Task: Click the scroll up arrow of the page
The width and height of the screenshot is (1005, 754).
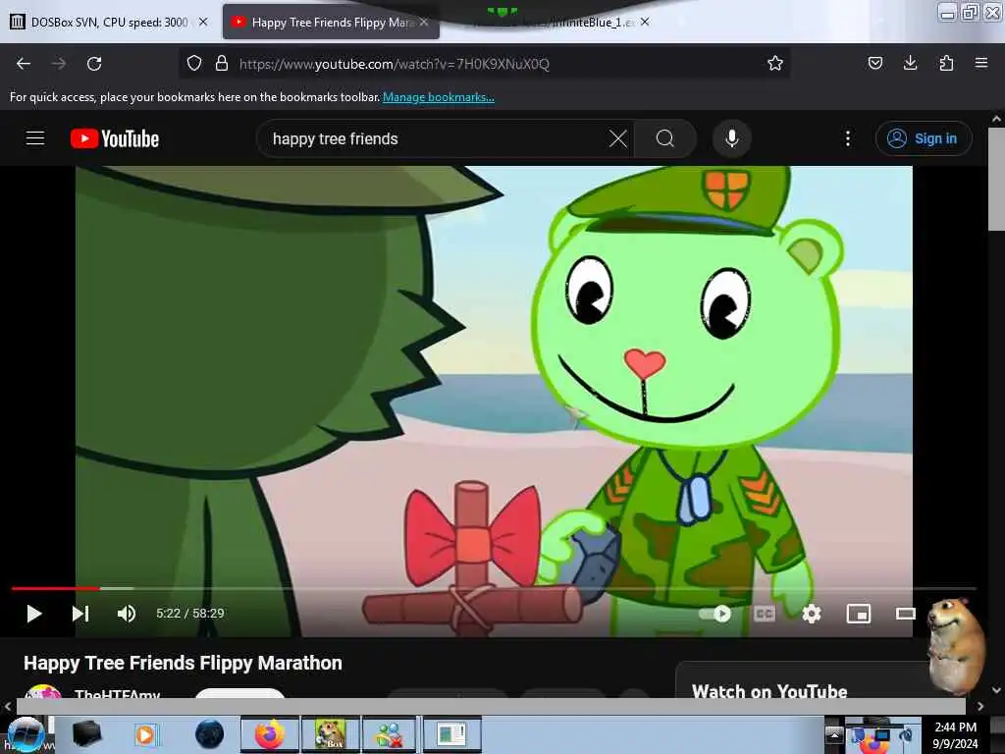Action: tap(996, 119)
